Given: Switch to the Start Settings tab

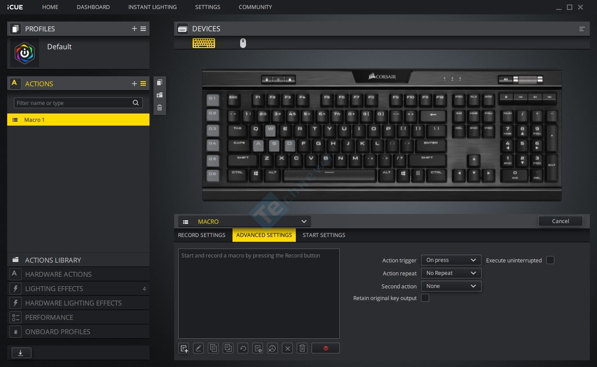Looking at the screenshot, I should (324, 235).
